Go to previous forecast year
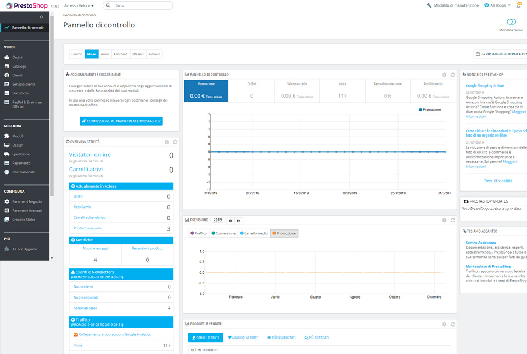 [x=230, y=221]
